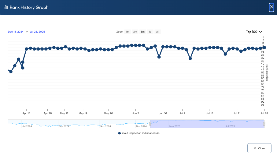Click the right handle of the range navigator
The height and width of the screenshot is (159, 277).
pyautogui.click(x=264, y=124)
